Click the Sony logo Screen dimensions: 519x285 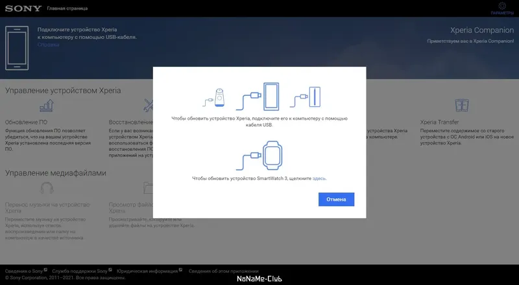(x=23, y=8)
